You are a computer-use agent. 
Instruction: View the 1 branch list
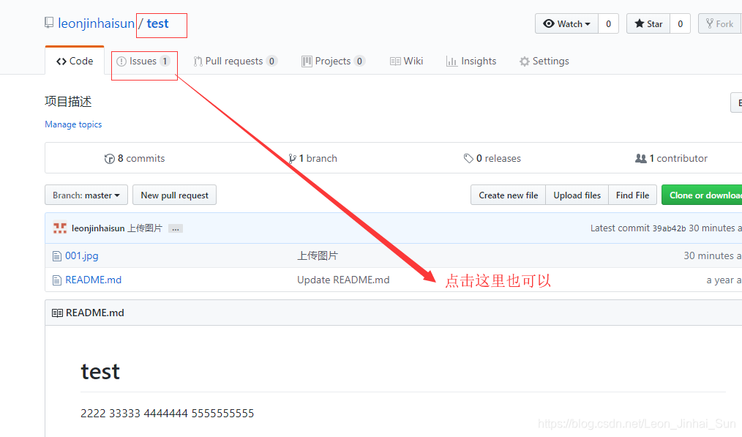coord(312,158)
